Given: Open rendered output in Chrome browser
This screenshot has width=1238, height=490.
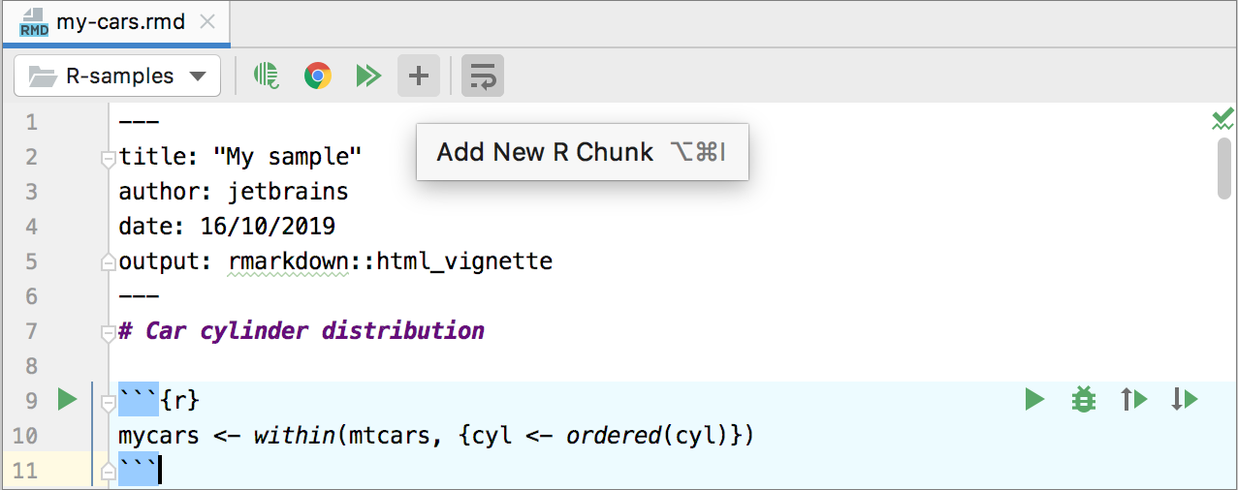Looking at the screenshot, I should click(317, 76).
